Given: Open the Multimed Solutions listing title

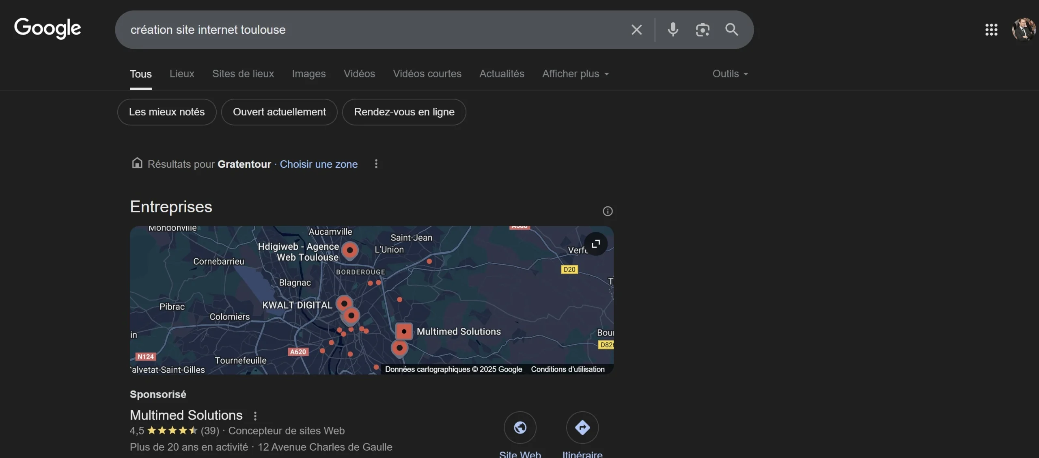Looking at the screenshot, I should pos(186,415).
